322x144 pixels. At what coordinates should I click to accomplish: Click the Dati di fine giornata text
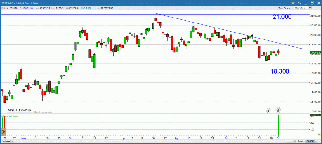point(43,112)
